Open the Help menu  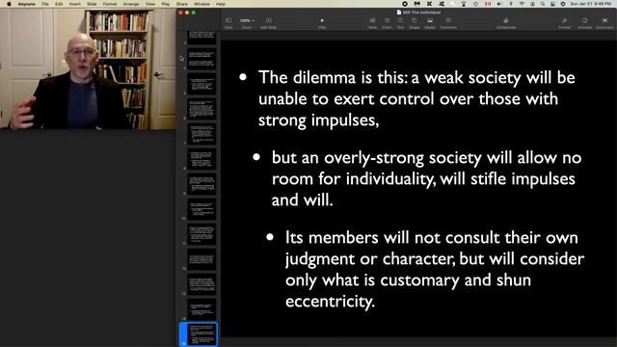[221, 4]
